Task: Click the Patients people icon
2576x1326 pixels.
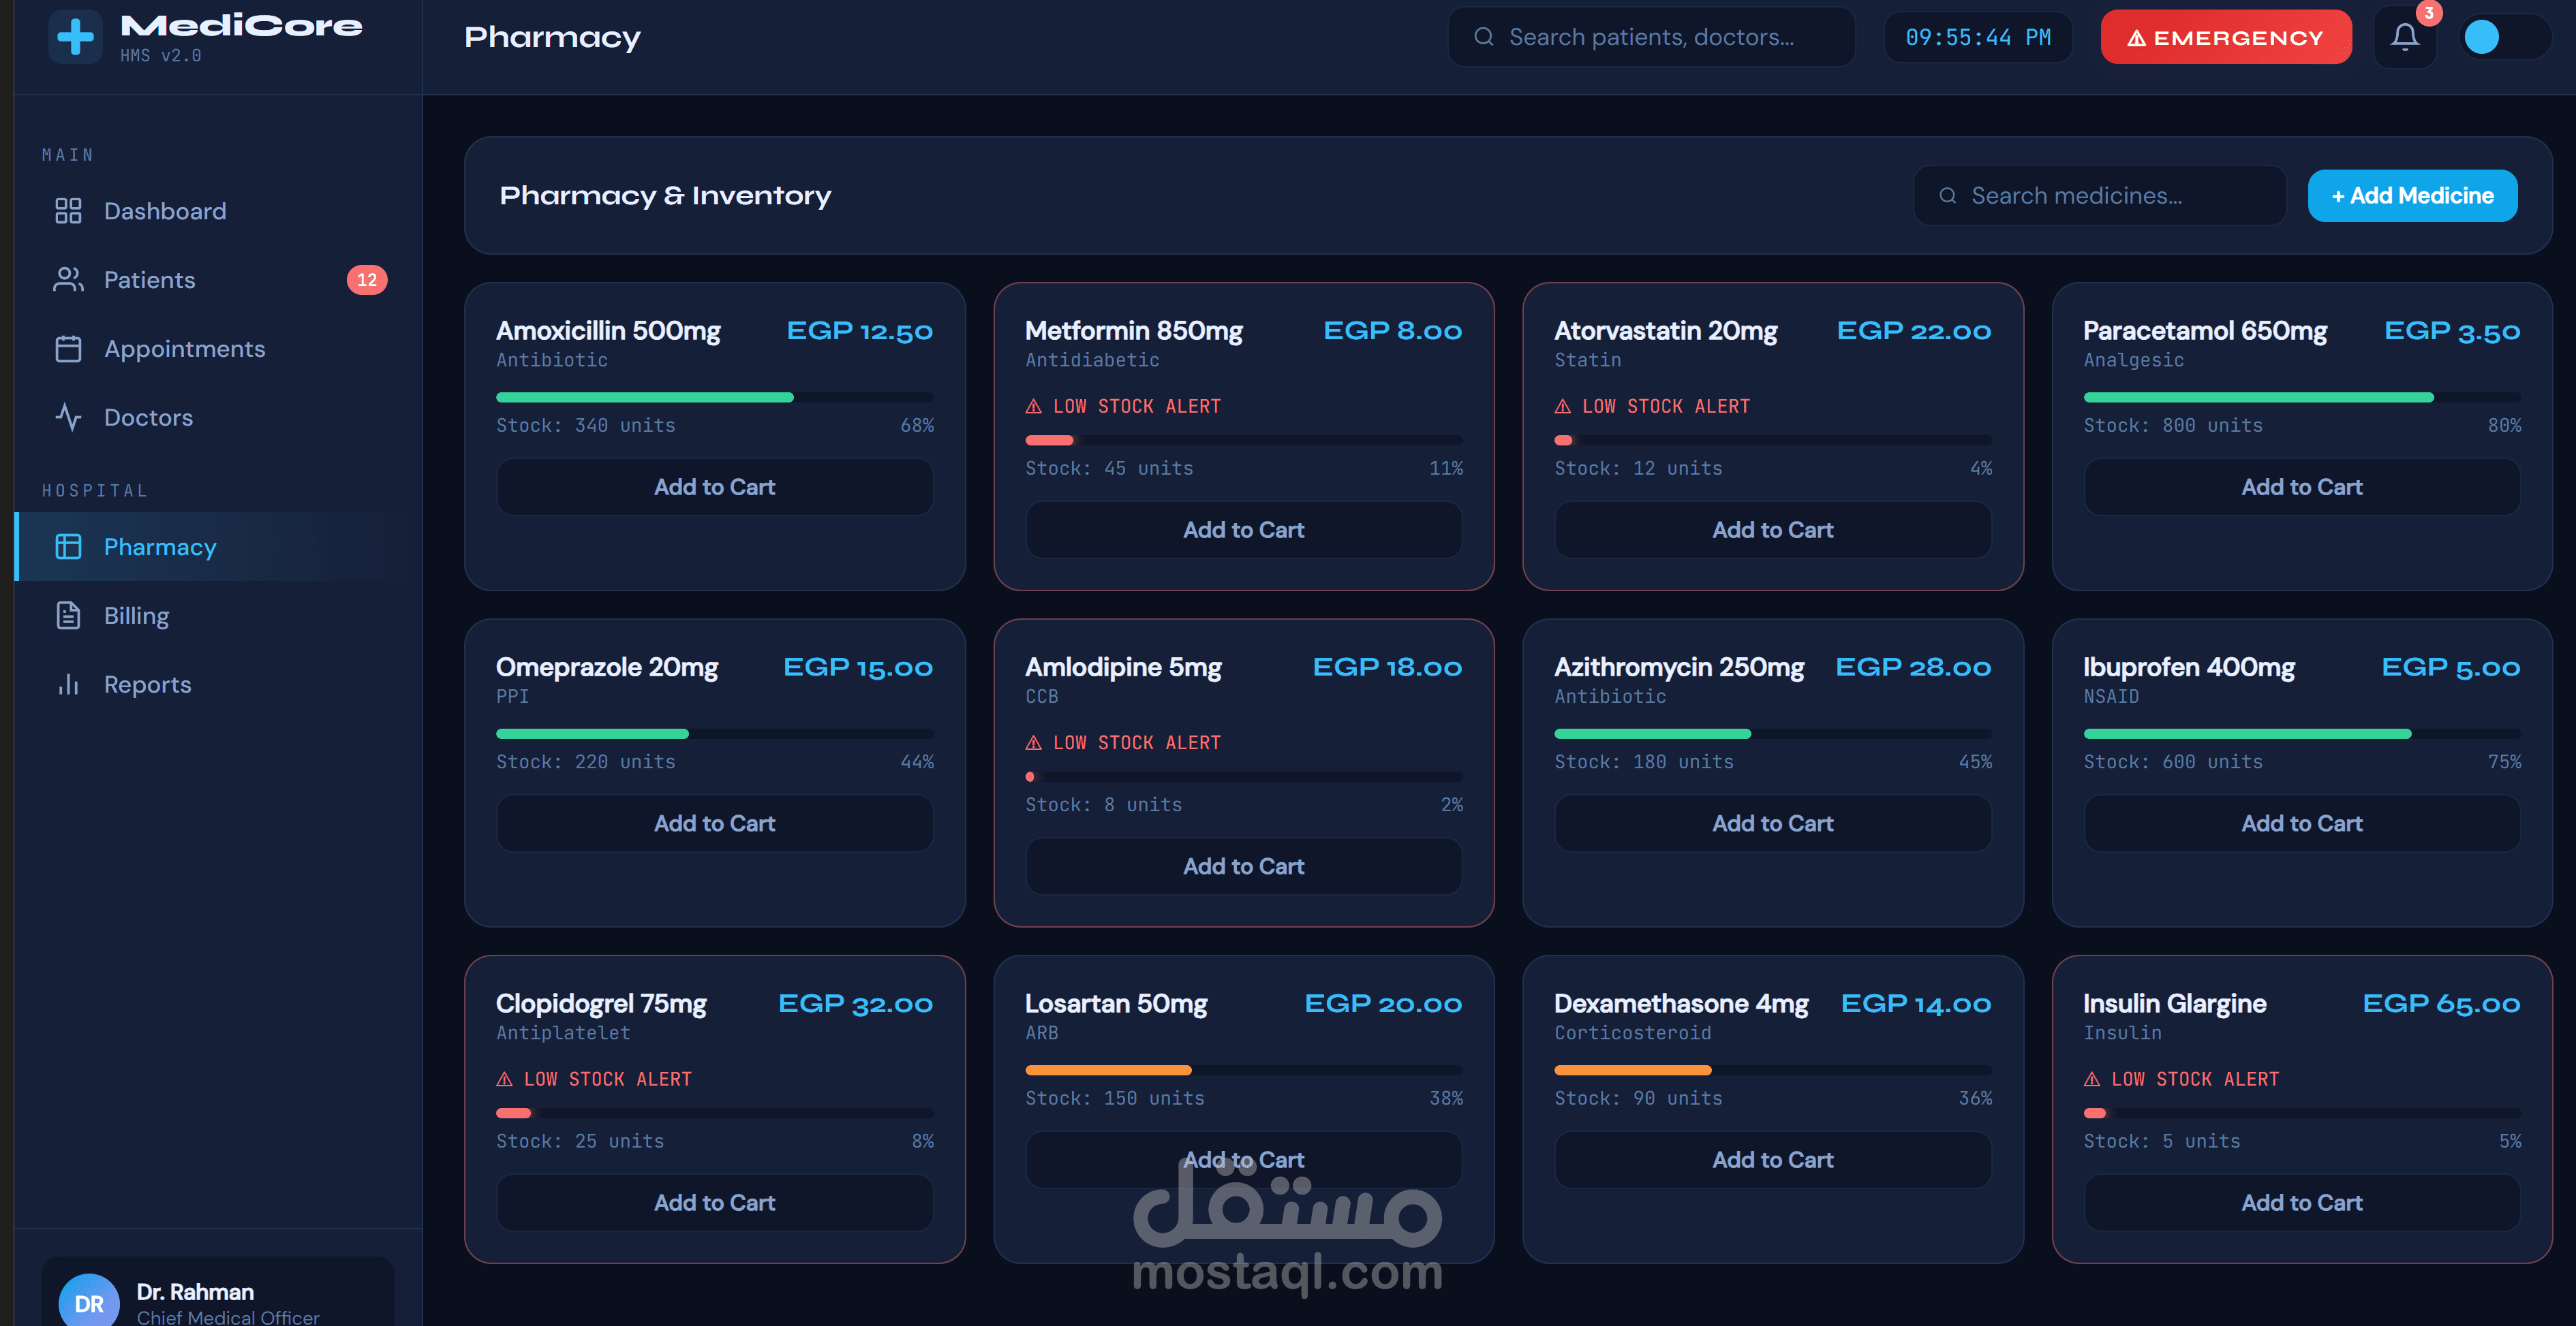Action: 68,280
